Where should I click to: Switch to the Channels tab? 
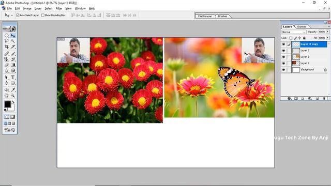pos(302,26)
